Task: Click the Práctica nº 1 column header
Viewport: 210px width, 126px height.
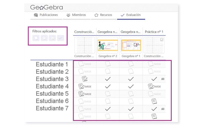Action: (154, 32)
